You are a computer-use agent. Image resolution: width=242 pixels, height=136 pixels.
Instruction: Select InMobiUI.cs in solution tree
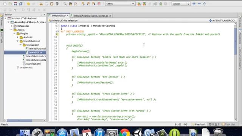click(36, 53)
